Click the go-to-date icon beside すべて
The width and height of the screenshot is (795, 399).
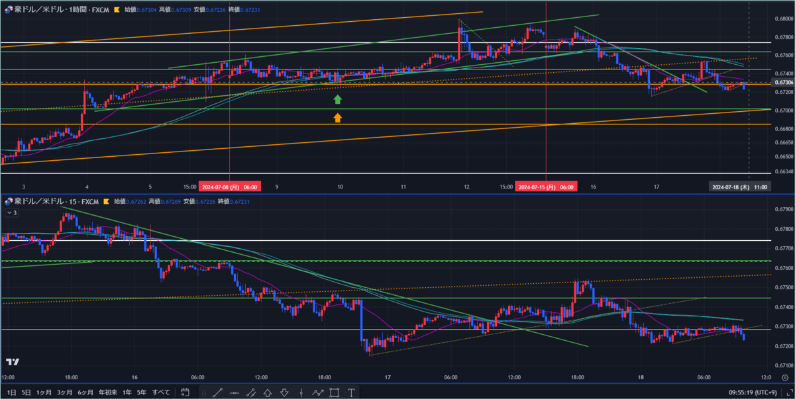[185, 392]
